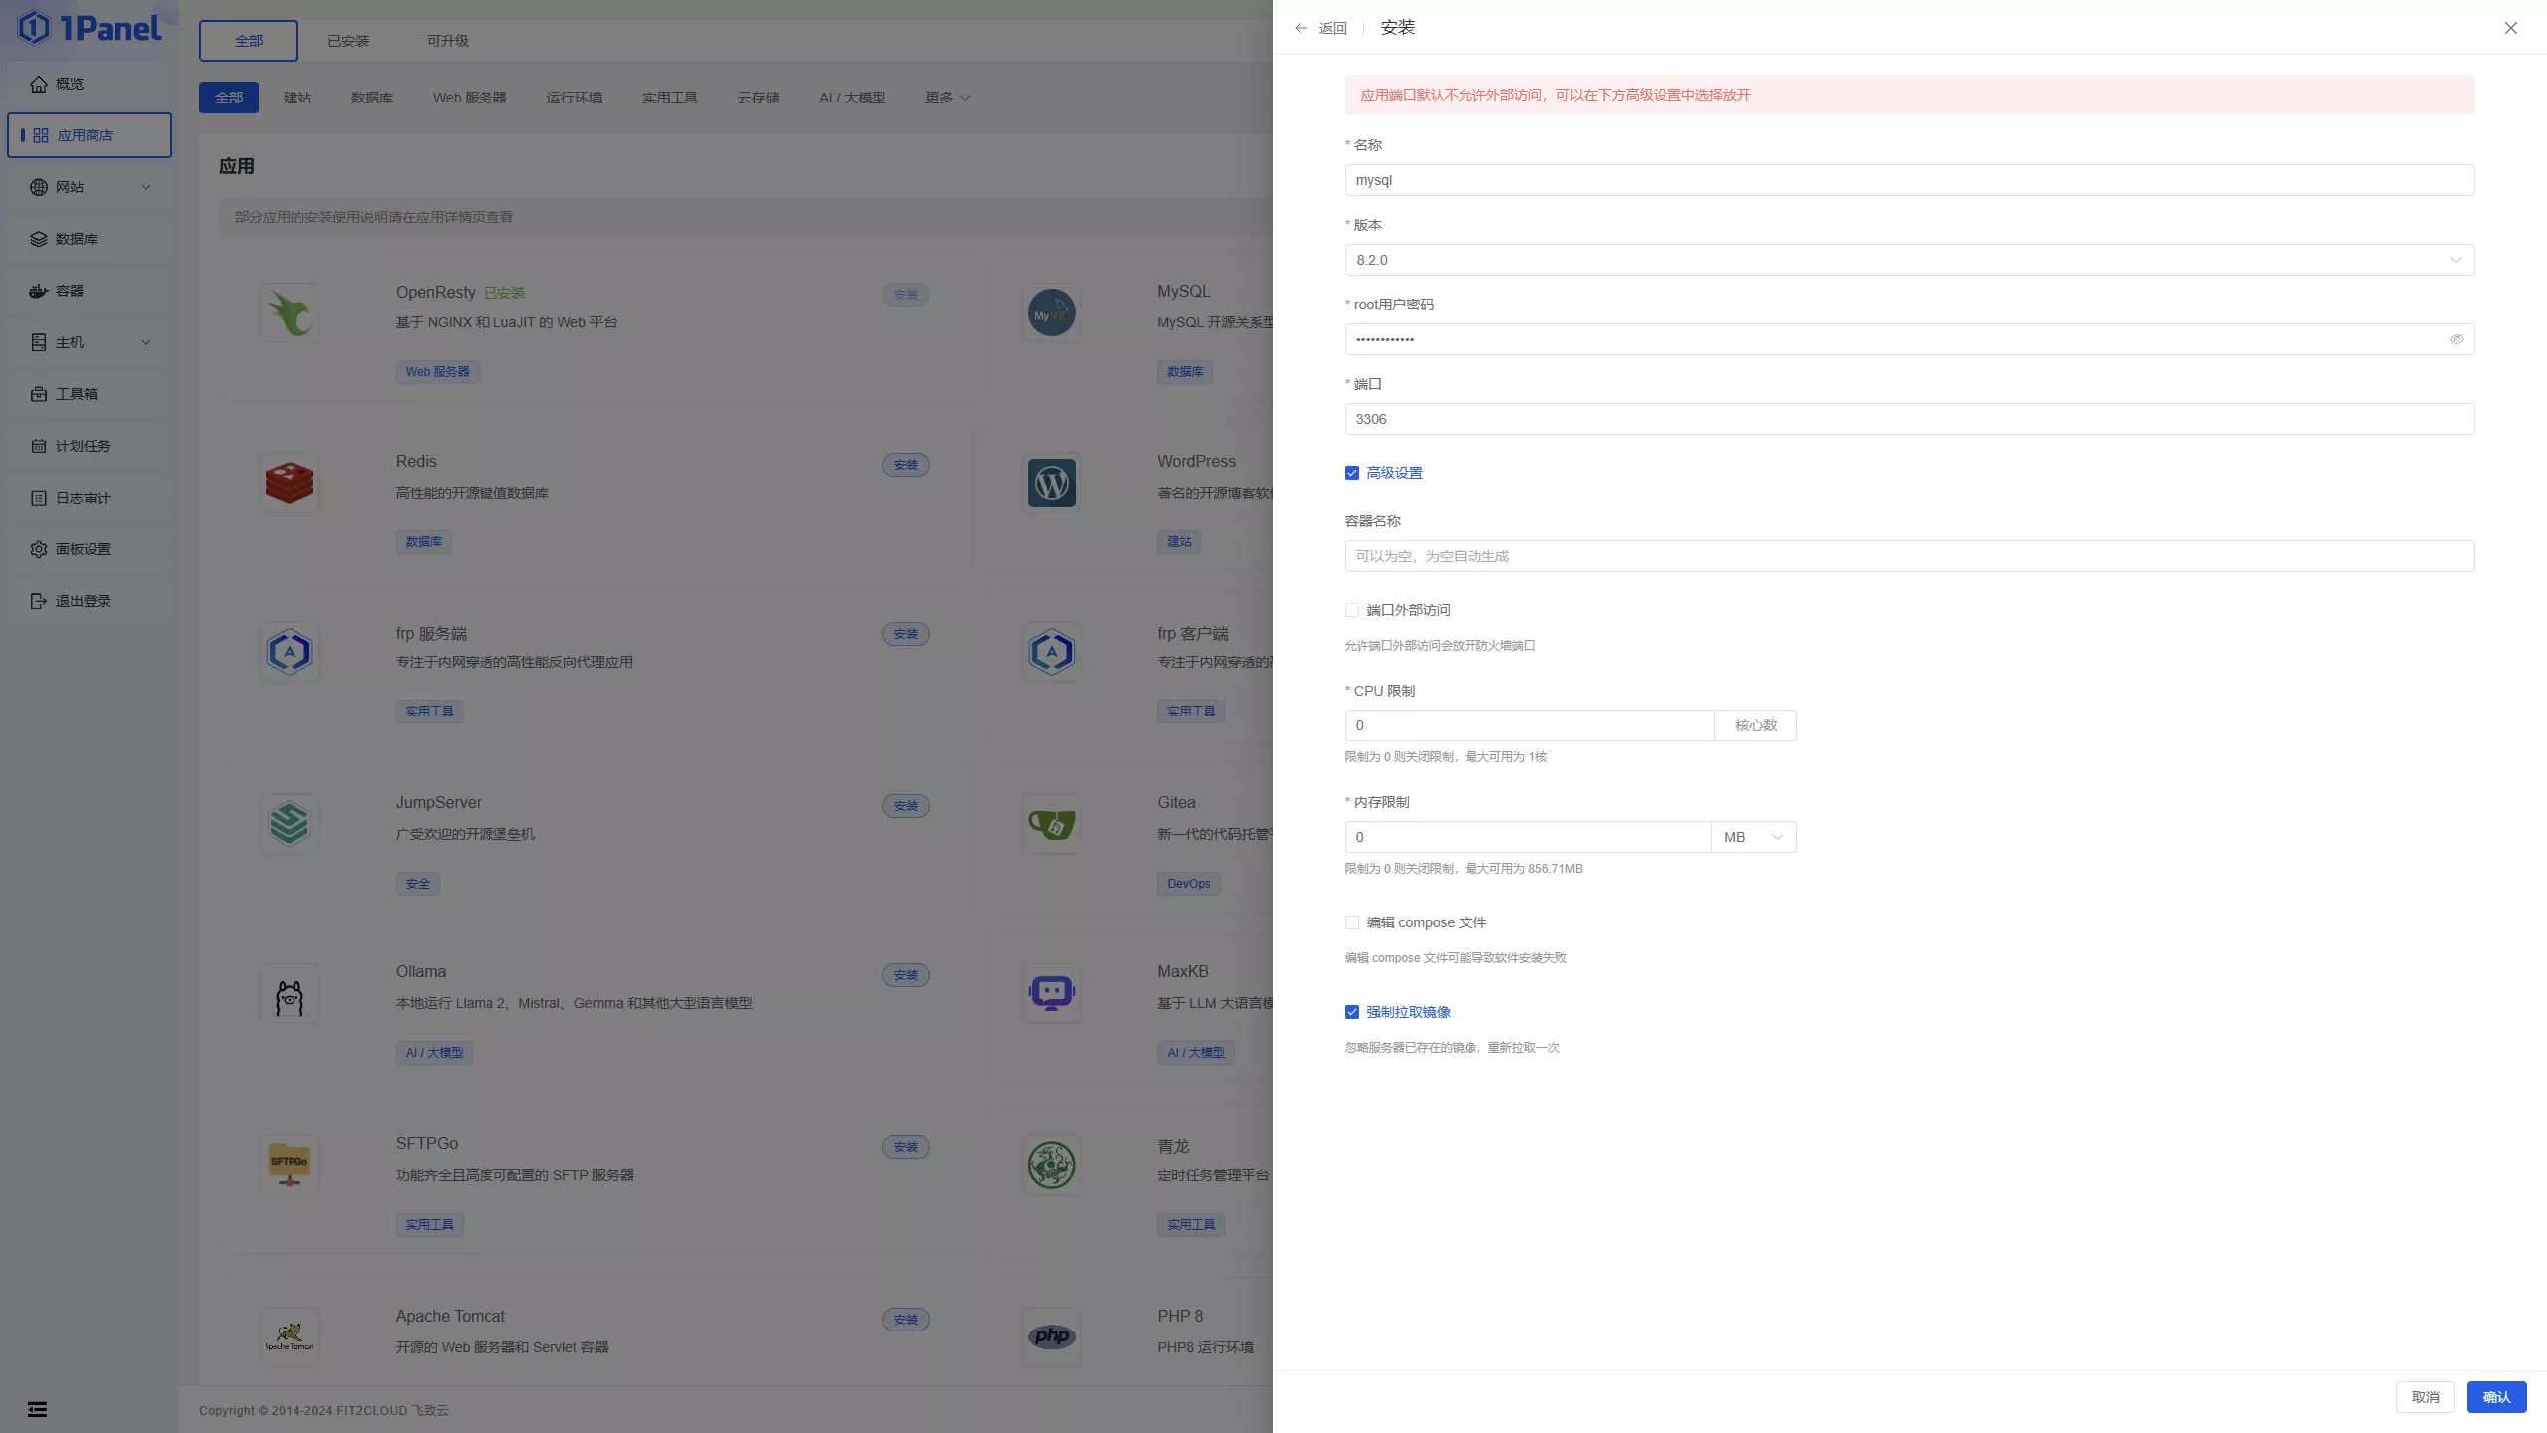Check the 编辑 compose 文件 option
2547x1433 pixels.
coord(1352,922)
